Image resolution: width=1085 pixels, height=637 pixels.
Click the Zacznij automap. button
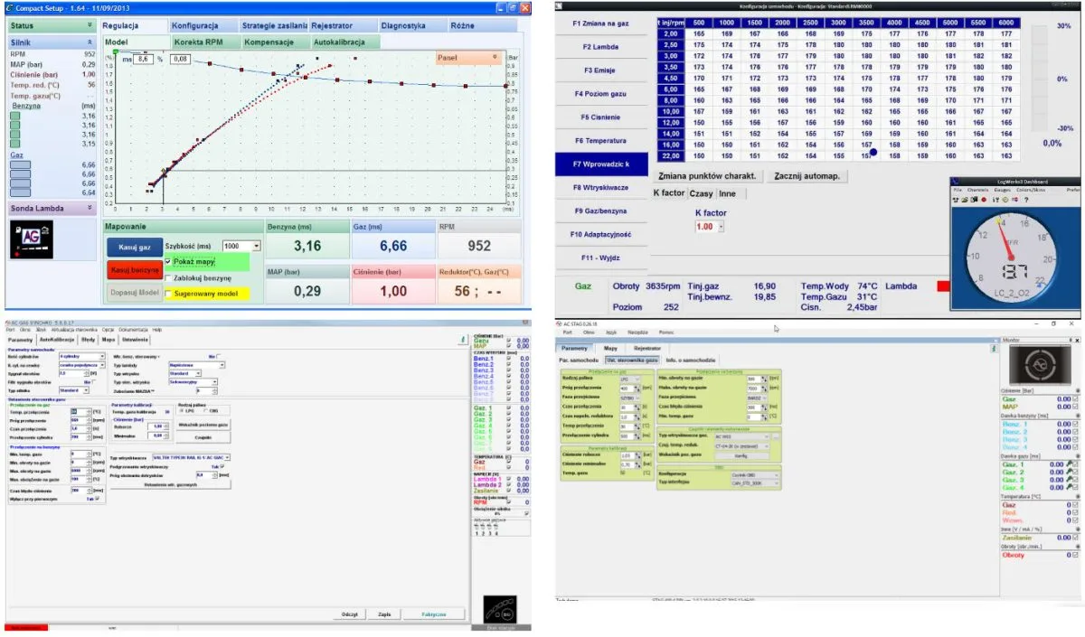point(807,176)
